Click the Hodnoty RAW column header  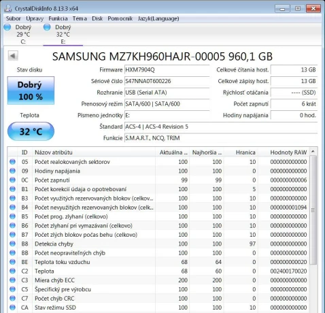[x=284, y=152]
